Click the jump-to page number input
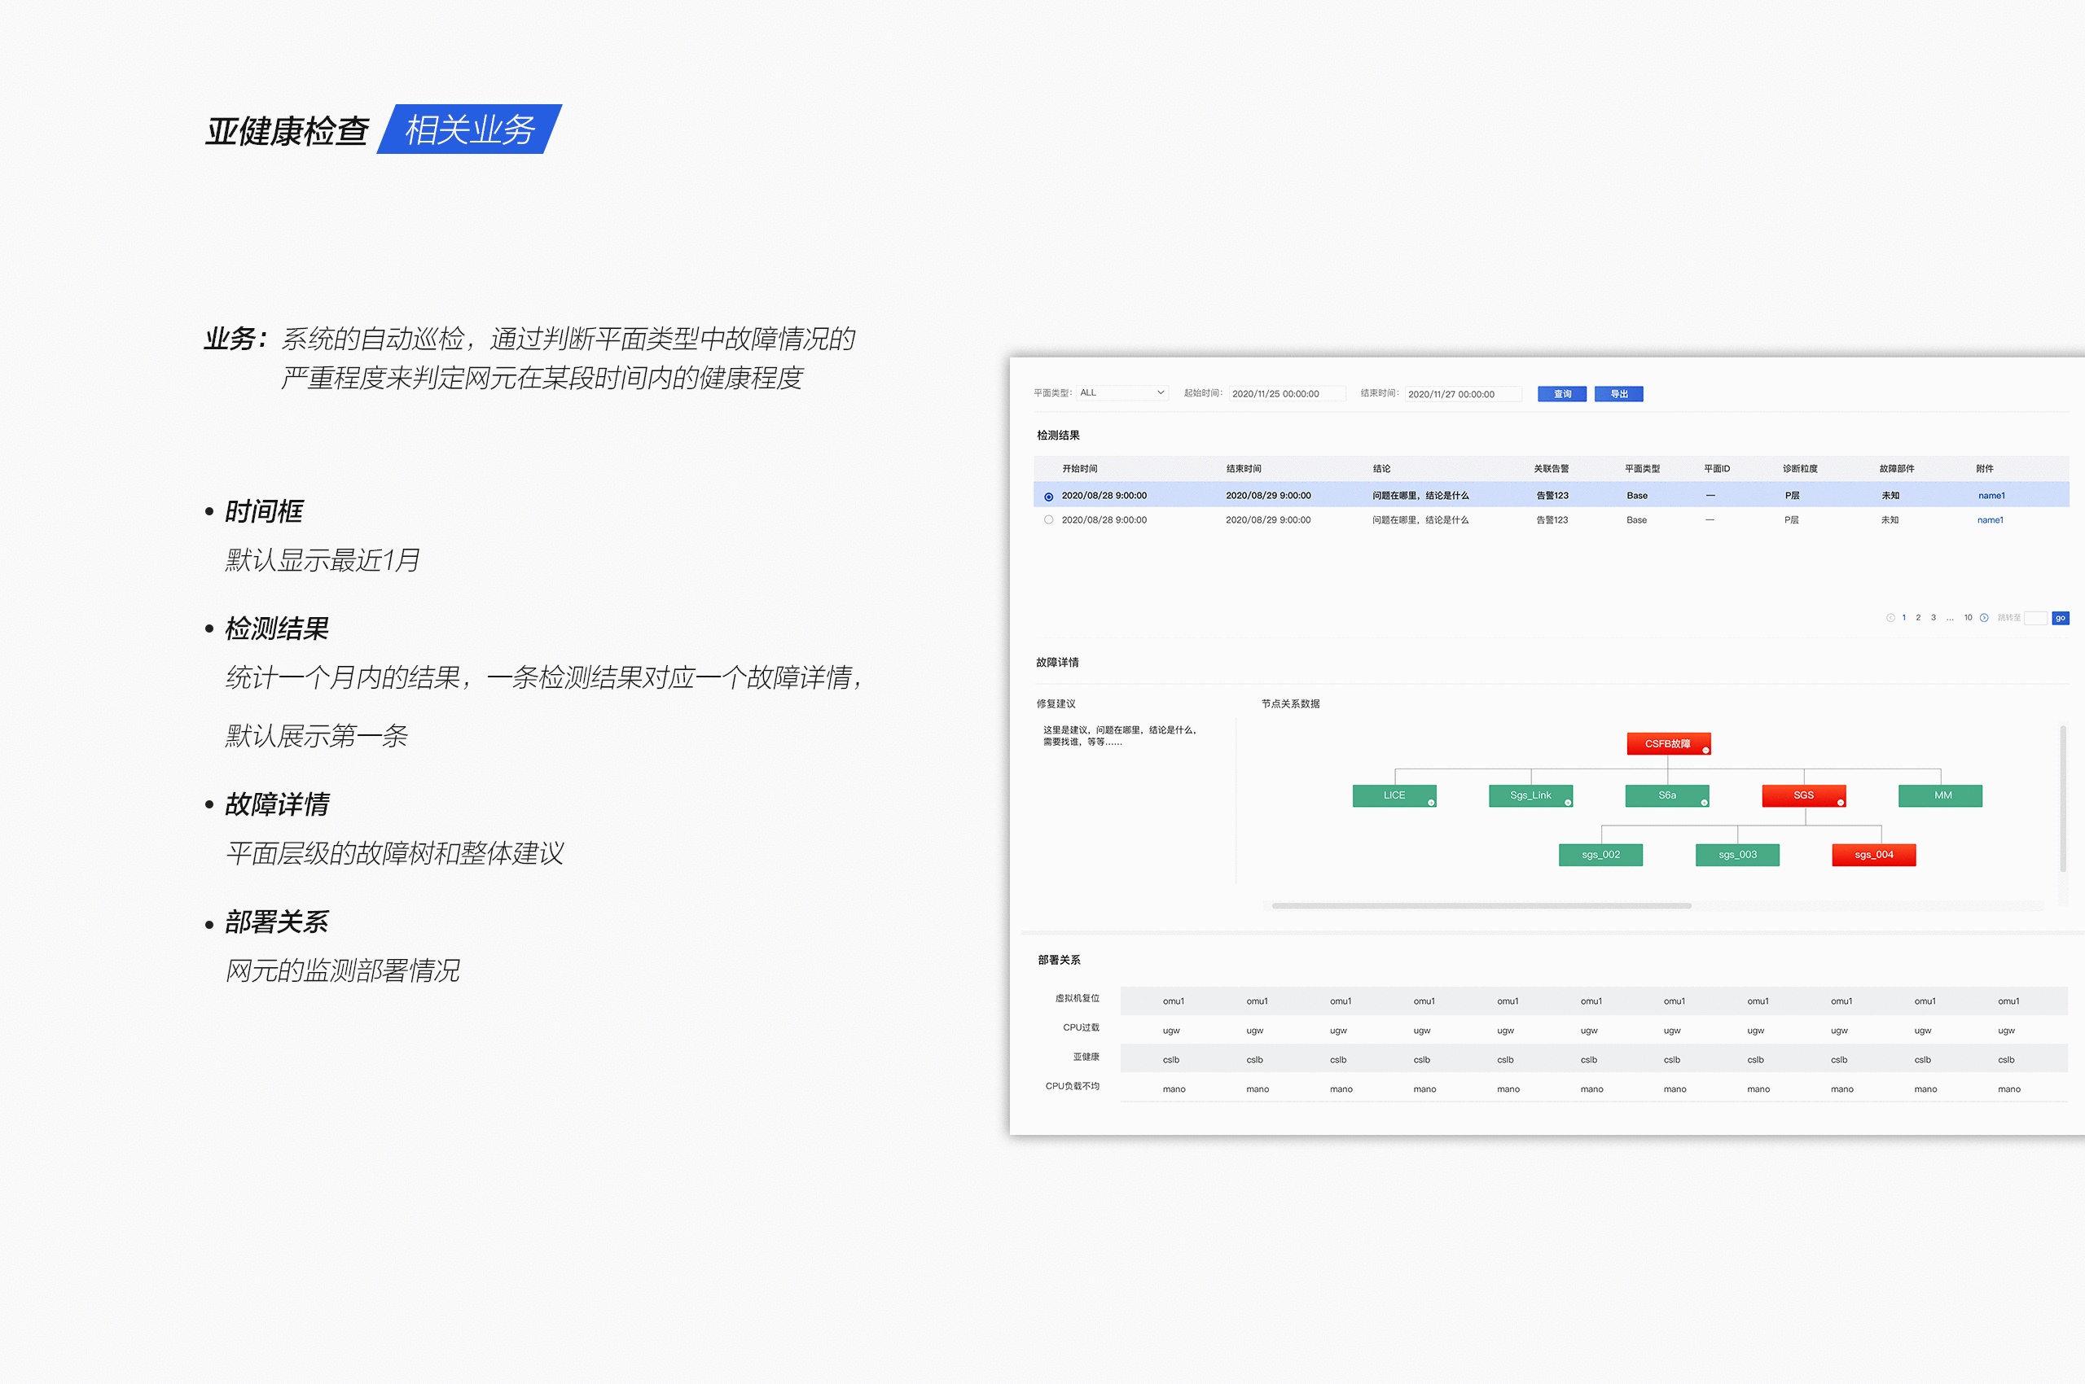Image resolution: width=2085 pixels, height=1384 pixels. (x=2035, y=618)
